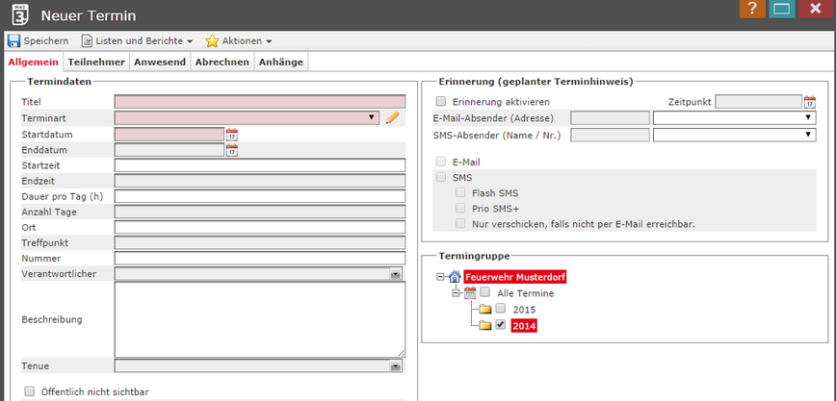Open the Aktionen menu
The image size is (836, 401).
(239, 41)
